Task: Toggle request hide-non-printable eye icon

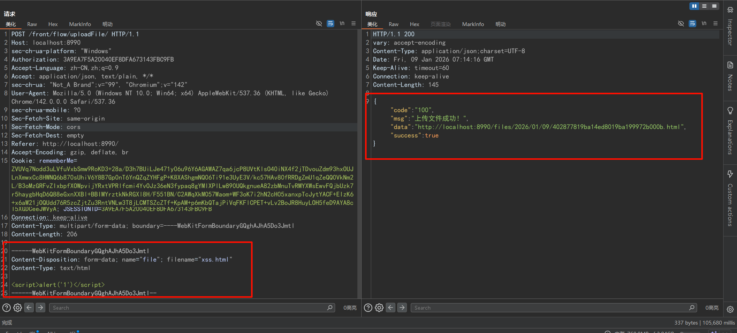Action: coord(319,23)
